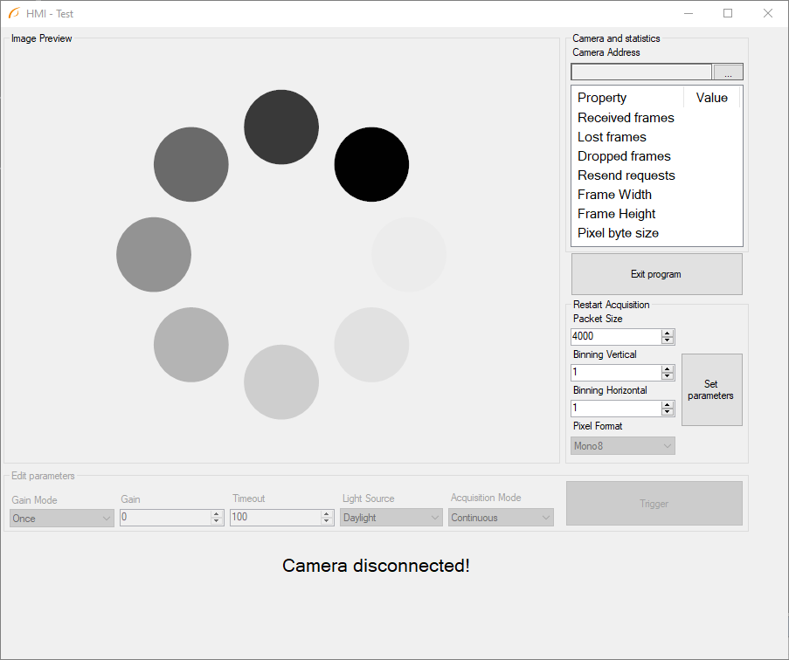Click the Camera Address text field
The image size is (789, 660).
pos(641,72)
